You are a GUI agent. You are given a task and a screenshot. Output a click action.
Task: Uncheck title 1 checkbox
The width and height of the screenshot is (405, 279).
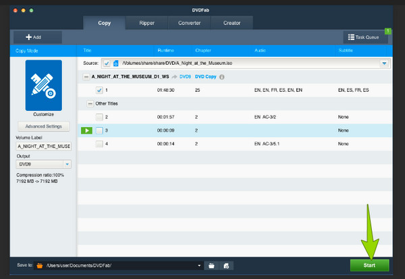[x=99, y=91]
